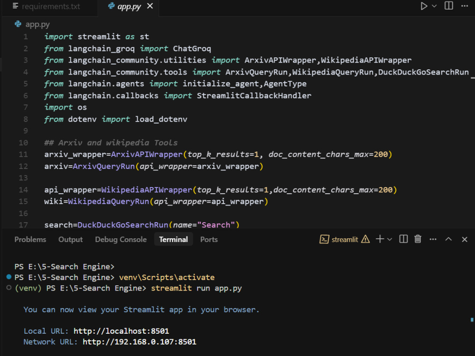Click hollow circle decoration beside streamlit run
The width and height of the screenshot is (475, 356).
coord(9,288)
